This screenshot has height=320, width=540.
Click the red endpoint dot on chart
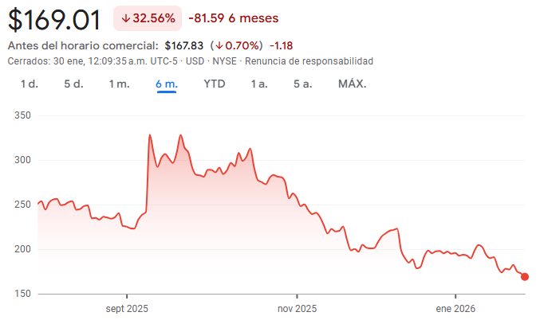524,277
